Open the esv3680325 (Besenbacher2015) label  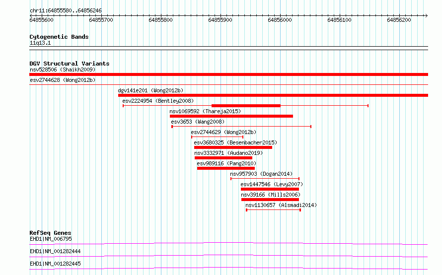pyautogui.click(x=235, y=142)
